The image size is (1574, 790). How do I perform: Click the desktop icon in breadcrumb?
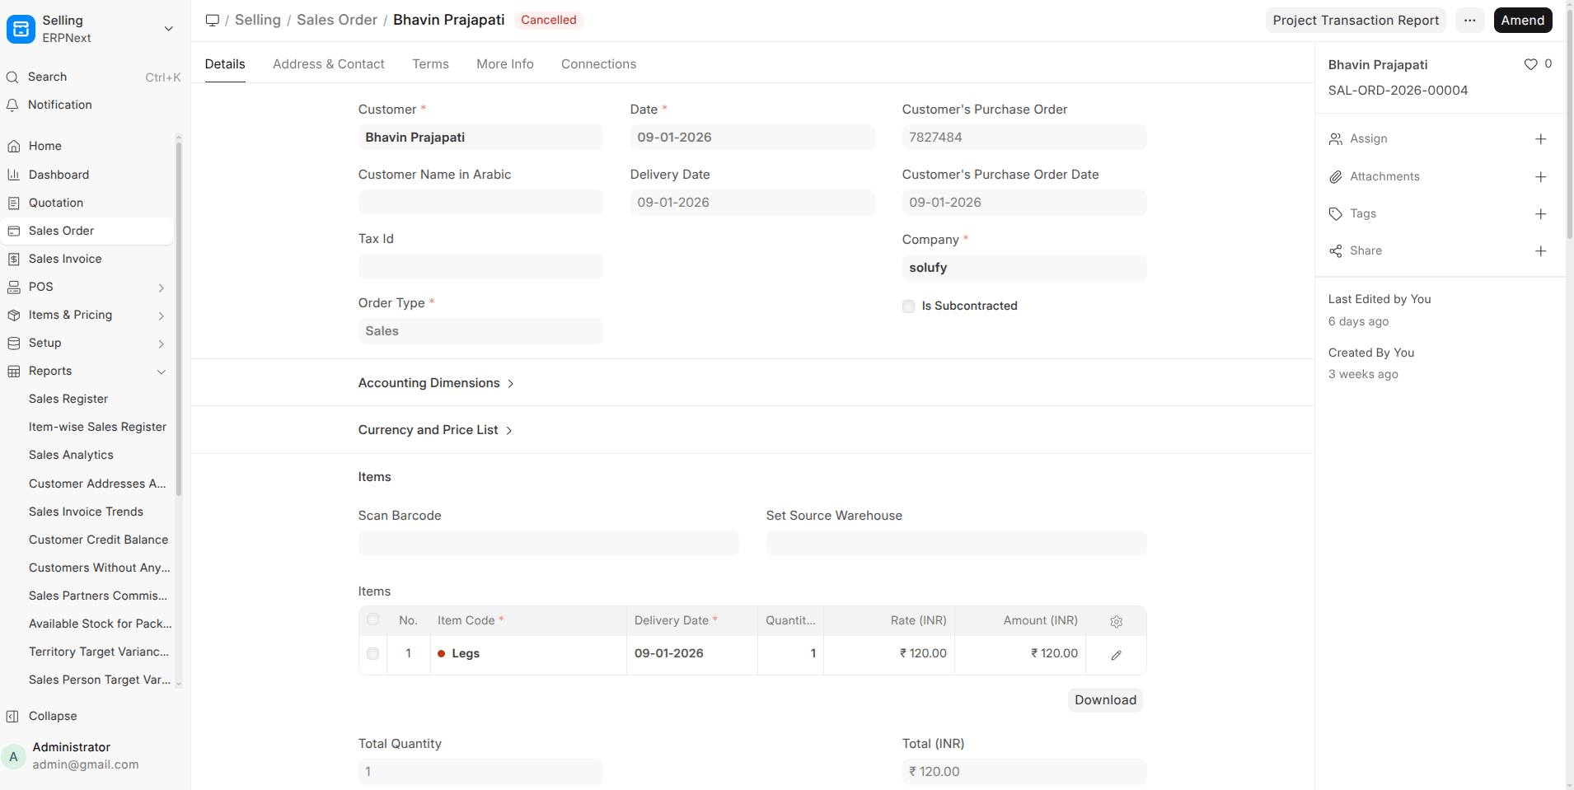pos(213,21)
